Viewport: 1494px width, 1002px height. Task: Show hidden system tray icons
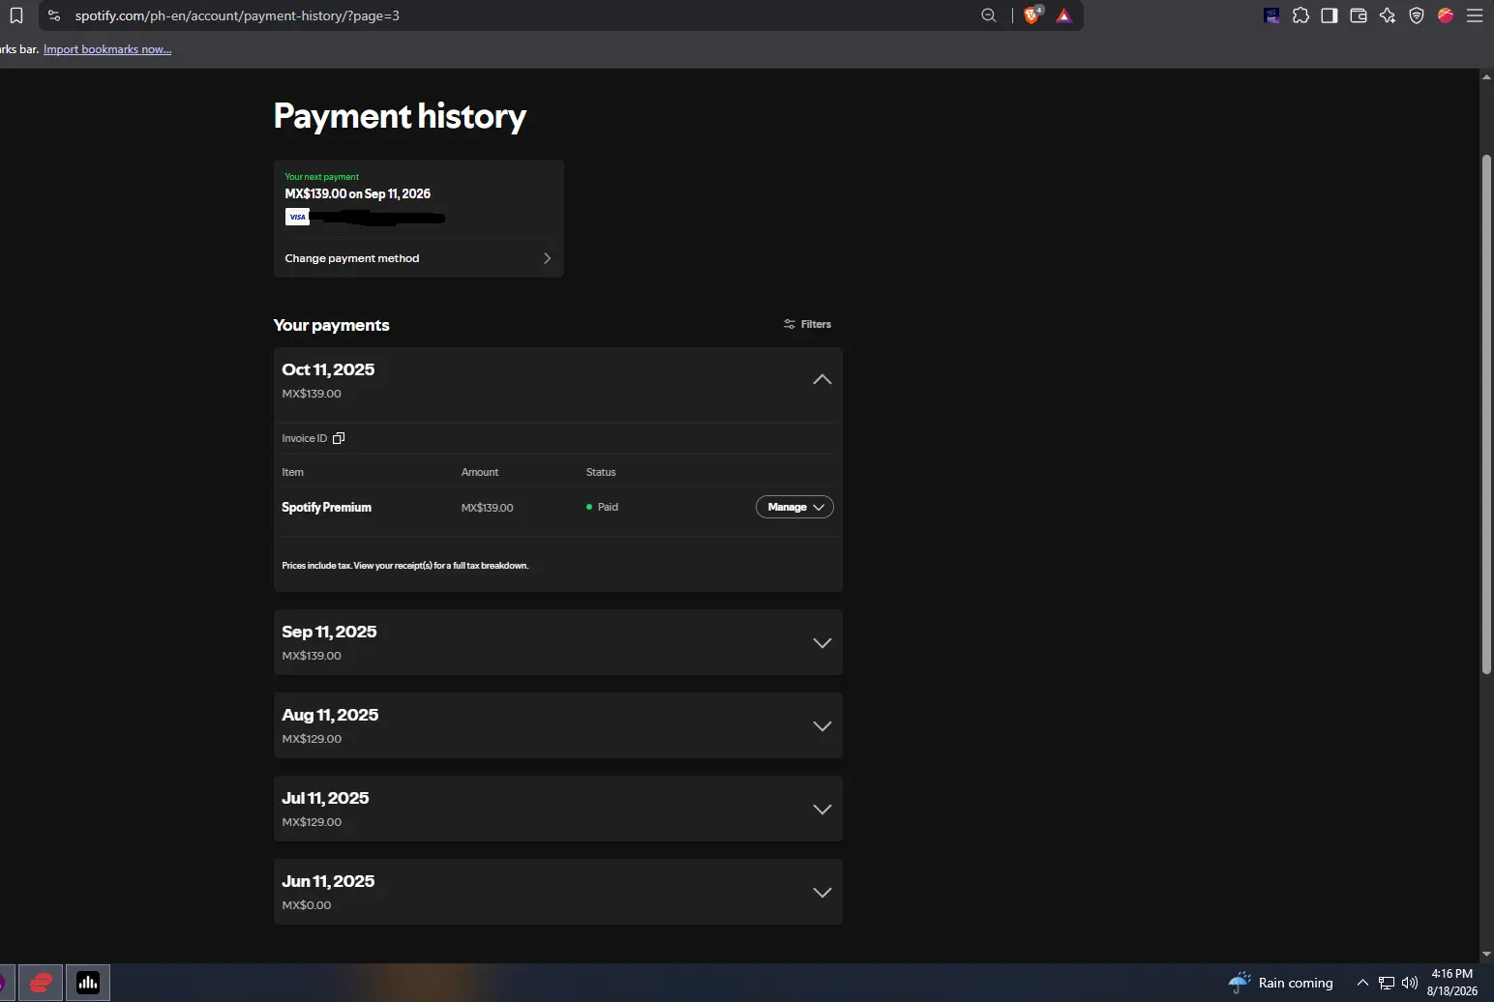pyautogui.click(x=1362, y=983)
